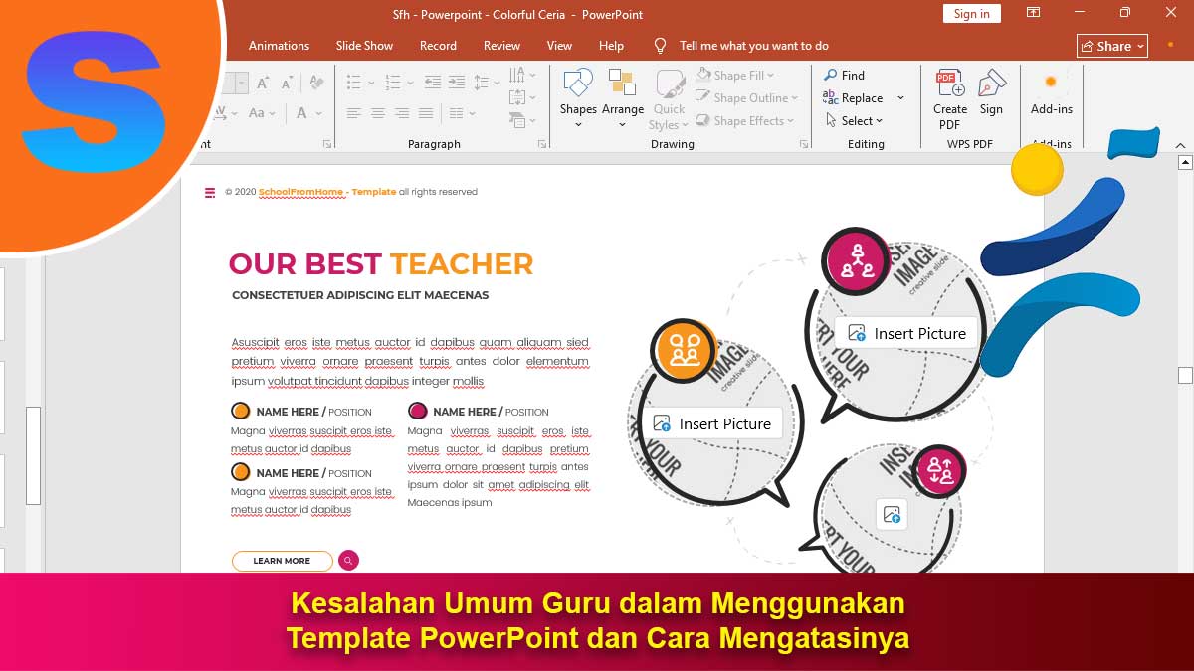Open the Drawing group dialog launcher

804,144
